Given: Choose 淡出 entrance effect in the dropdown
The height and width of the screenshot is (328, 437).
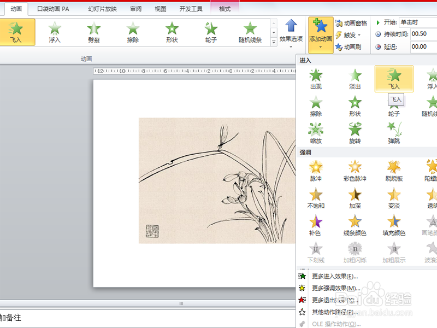Looking at the screenshot, I should (355, 79).
